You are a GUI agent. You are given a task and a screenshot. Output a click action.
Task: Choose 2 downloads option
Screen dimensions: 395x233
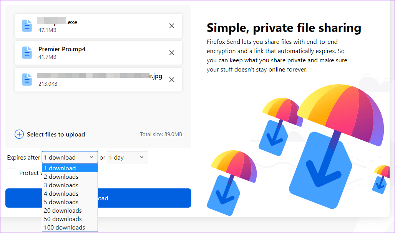(x=70, y=177)
